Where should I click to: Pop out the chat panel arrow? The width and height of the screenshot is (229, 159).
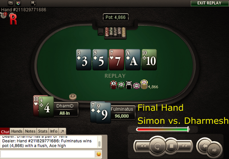coord(62,131)
